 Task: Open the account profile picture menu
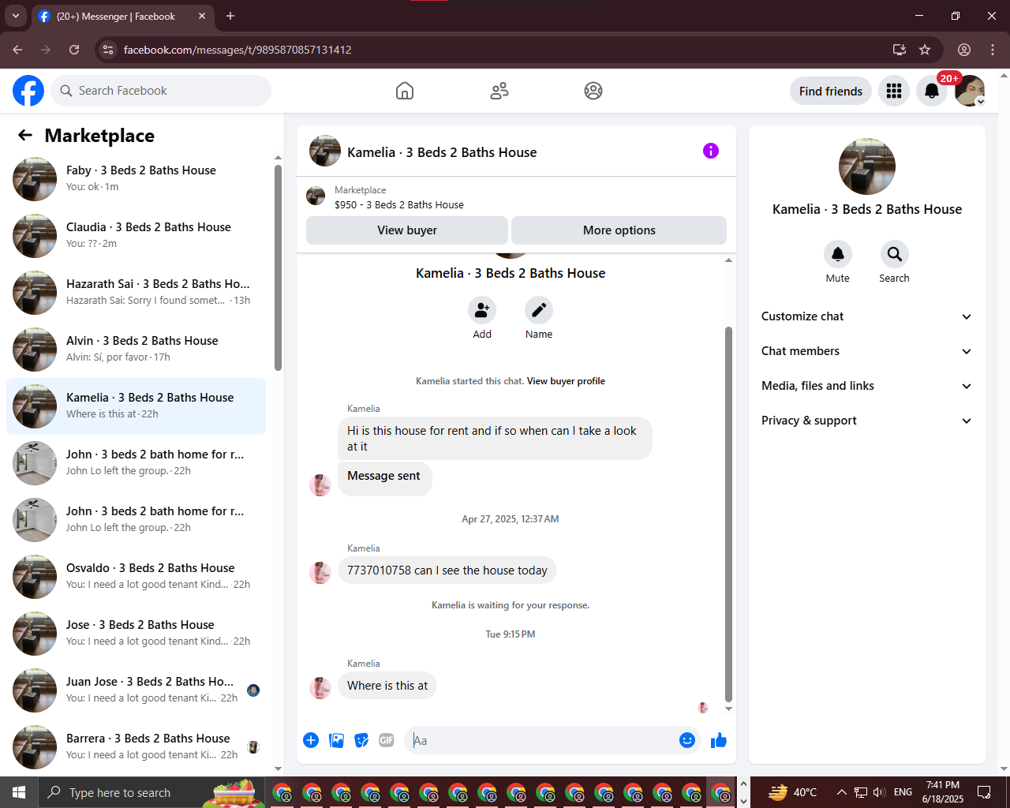[x=970, y=91]
